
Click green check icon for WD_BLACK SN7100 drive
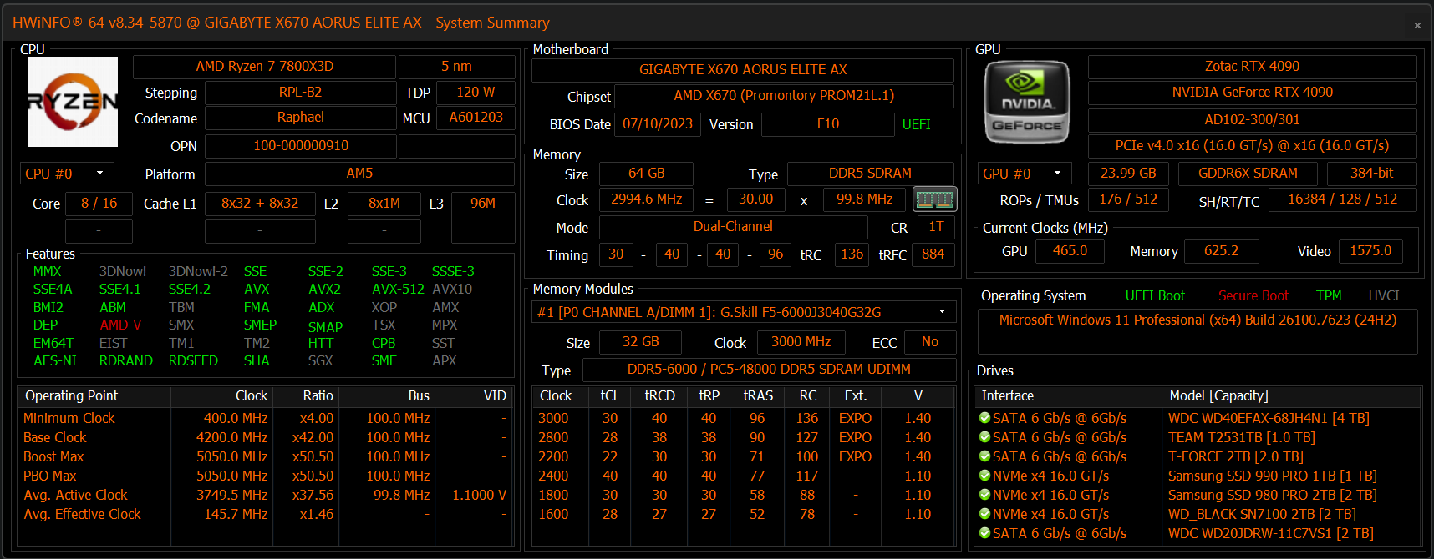985,514
